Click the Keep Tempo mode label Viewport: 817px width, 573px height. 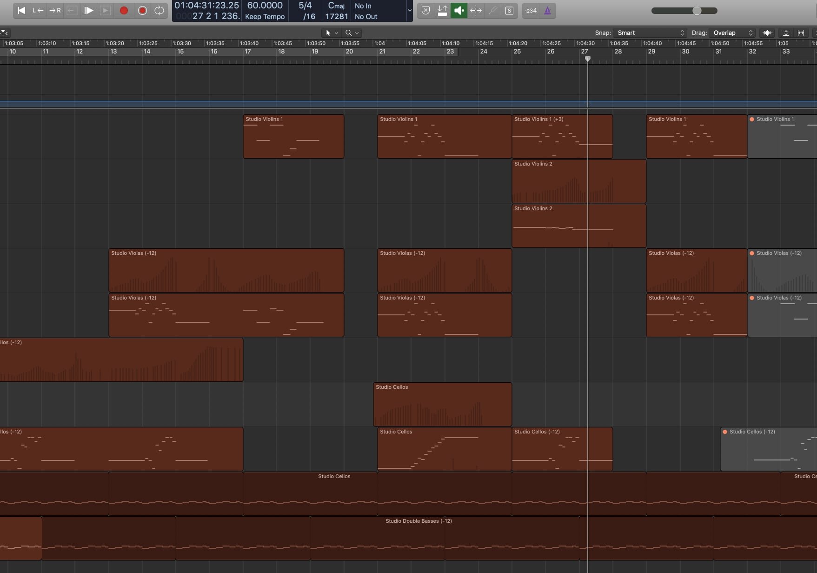(x=265, y=16)
